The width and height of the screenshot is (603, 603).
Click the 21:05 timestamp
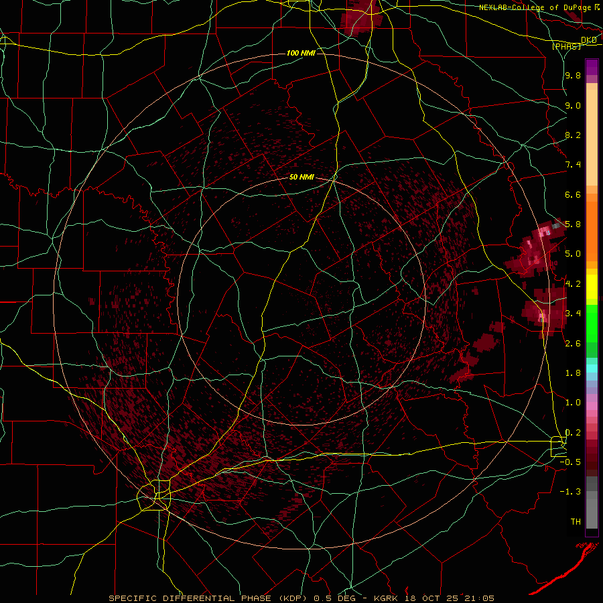coord(480,598)
